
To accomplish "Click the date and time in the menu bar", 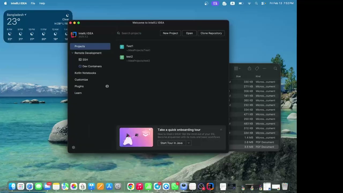I will [281, 3].
